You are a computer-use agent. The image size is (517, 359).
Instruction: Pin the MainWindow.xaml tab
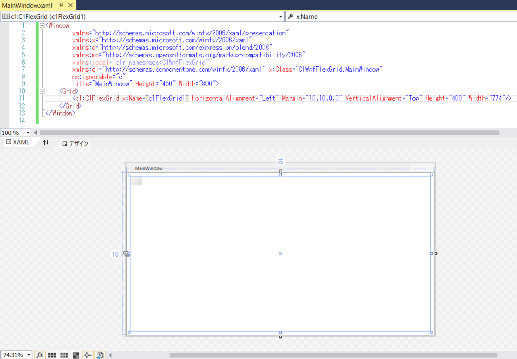(61, 5)
